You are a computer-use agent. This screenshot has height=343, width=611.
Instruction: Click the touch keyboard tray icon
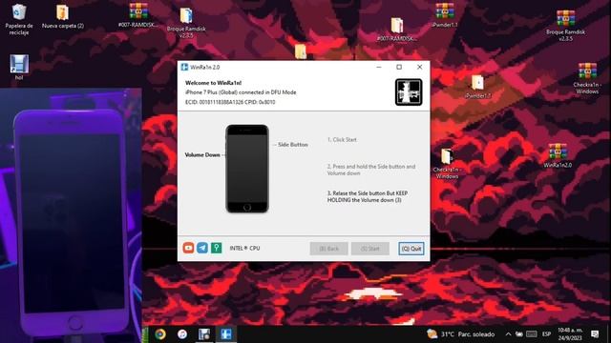click(532, 334)
